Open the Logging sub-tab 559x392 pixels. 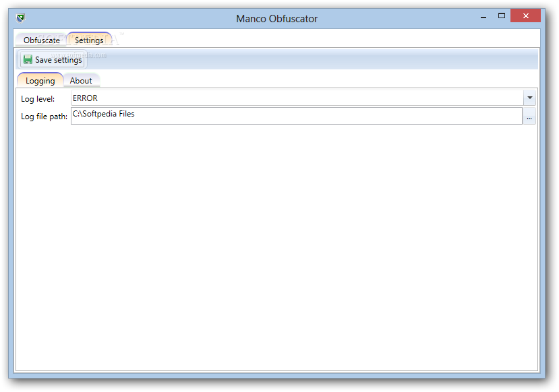tap(40, 80)
